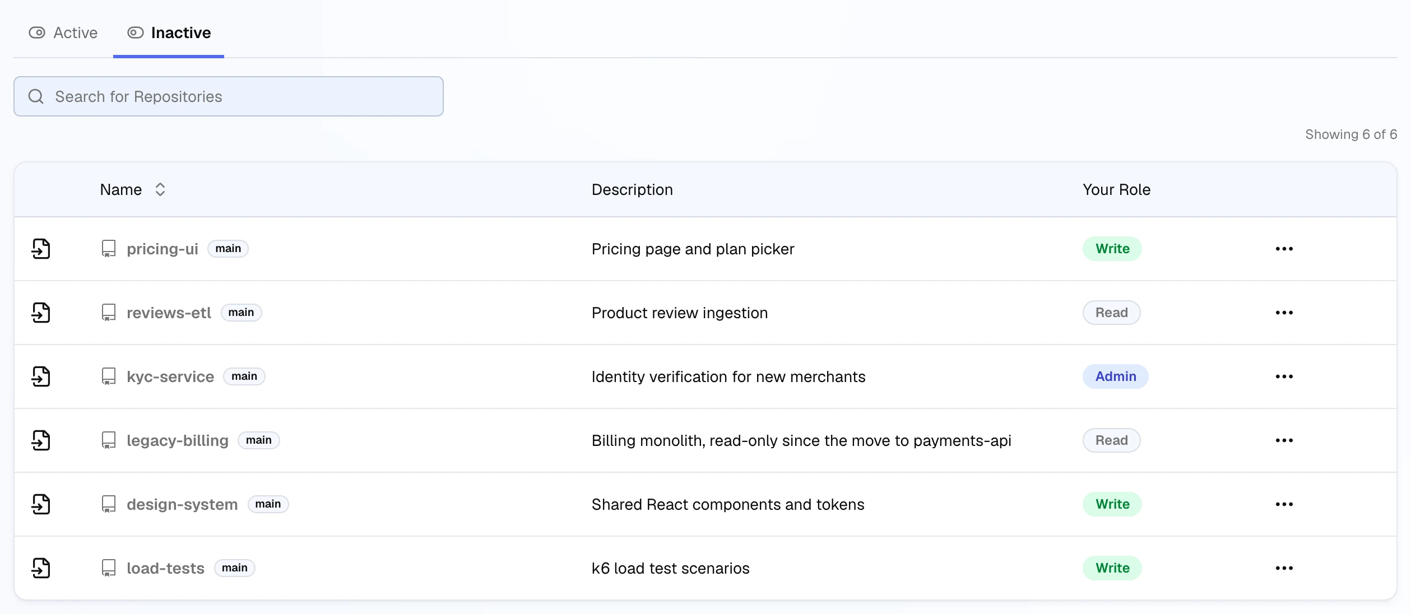
Task: Open the load-tests repository
Action: tap(165, 568)
